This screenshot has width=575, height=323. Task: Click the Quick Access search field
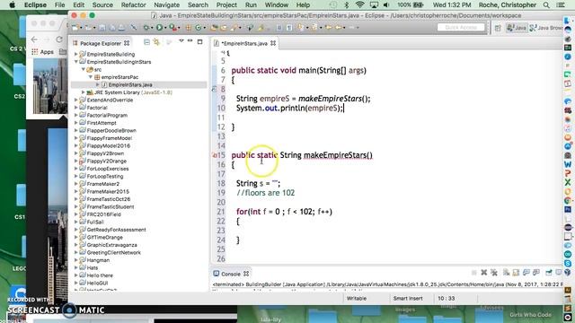(461, 28)
